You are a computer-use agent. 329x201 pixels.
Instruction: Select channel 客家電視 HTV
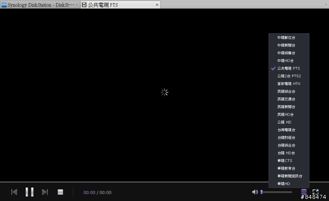pyautogui.click(x=289, y=84)
